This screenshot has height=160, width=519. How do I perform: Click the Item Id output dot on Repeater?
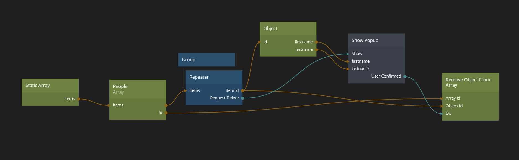coord(242,90)
